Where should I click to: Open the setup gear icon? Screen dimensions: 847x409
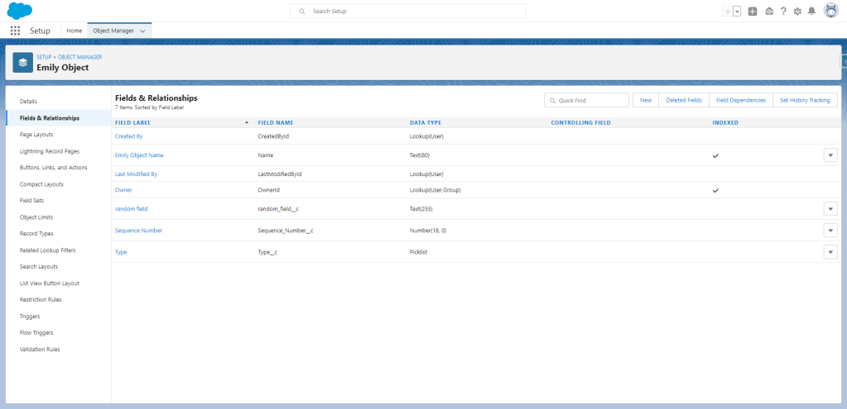click(x=797, y=12)
